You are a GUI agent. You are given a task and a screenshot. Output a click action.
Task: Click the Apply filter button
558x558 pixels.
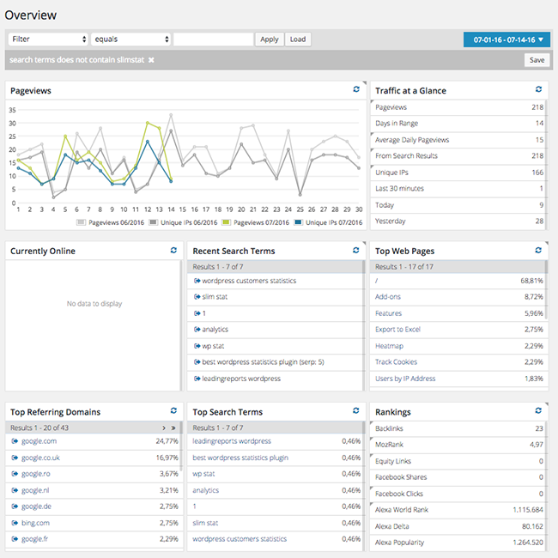[x=270, y=39]
